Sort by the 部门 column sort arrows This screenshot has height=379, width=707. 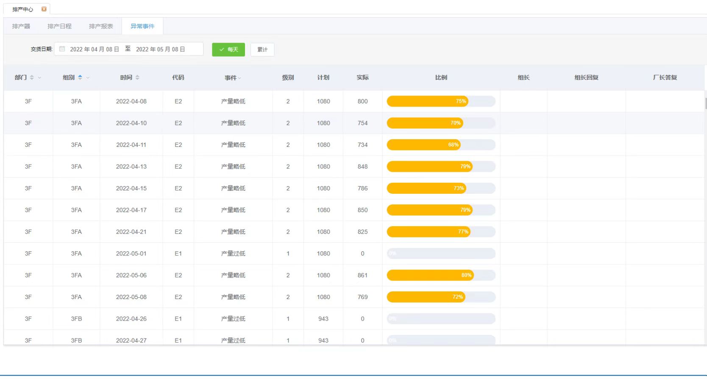[x=32, y=77]
